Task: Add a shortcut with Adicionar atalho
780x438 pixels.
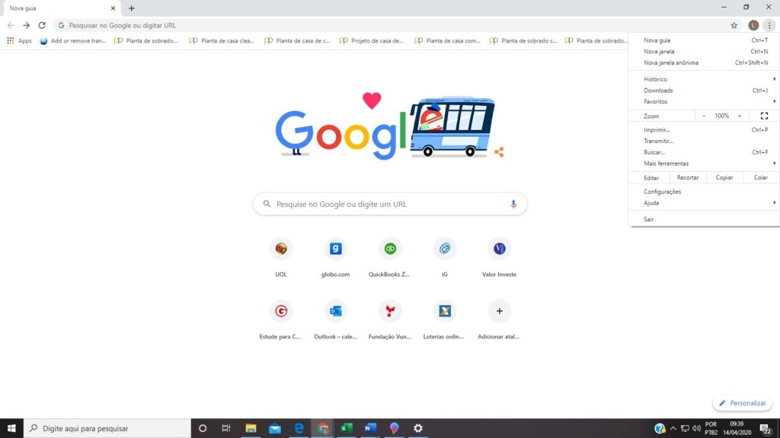Action: 499,321
